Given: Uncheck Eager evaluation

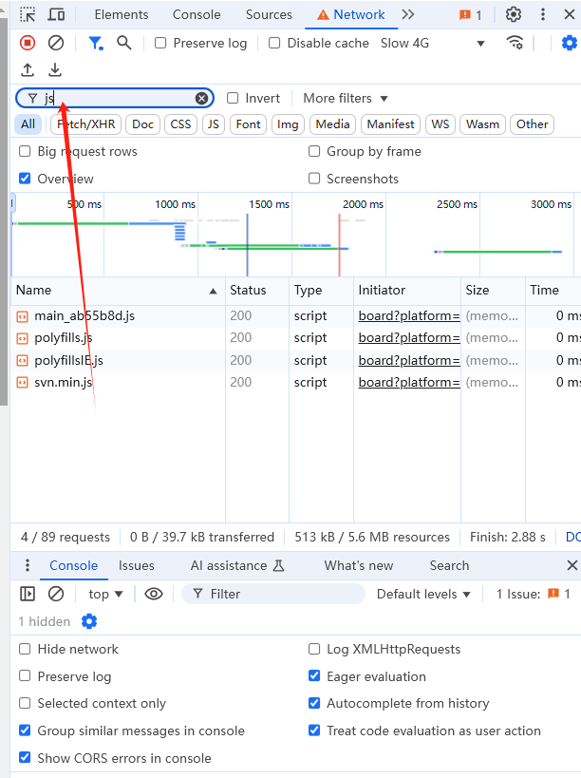Looking at the screenshot, I should (x=314, y=676).
